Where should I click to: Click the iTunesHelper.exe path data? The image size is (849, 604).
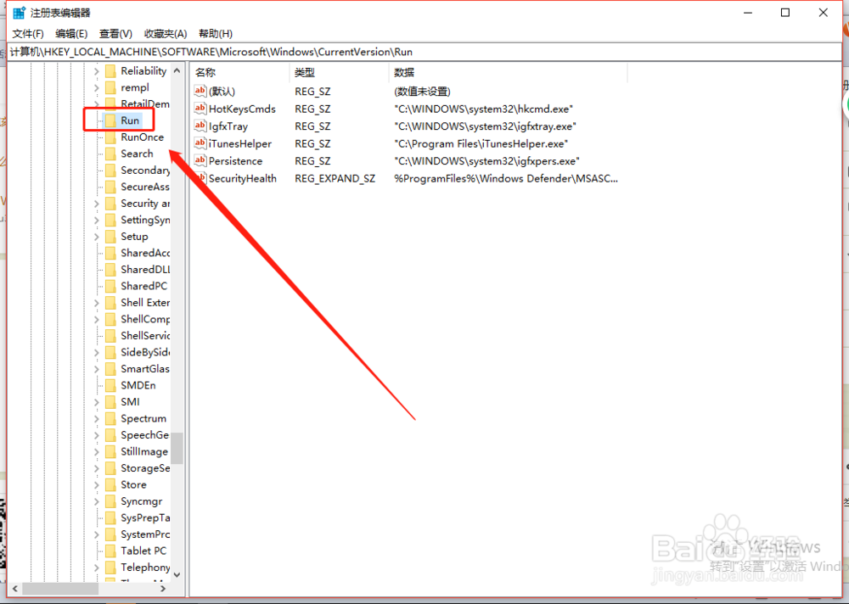click(481, 143)
